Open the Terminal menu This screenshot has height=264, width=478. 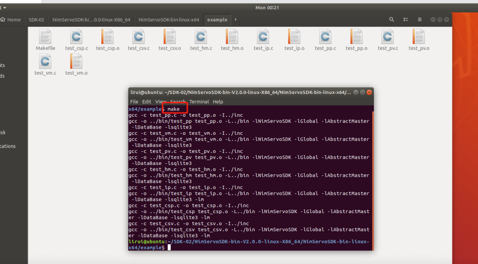(199, 102)
